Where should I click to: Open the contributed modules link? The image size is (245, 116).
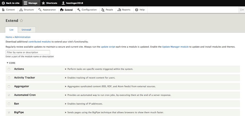(x=40, y=42)
